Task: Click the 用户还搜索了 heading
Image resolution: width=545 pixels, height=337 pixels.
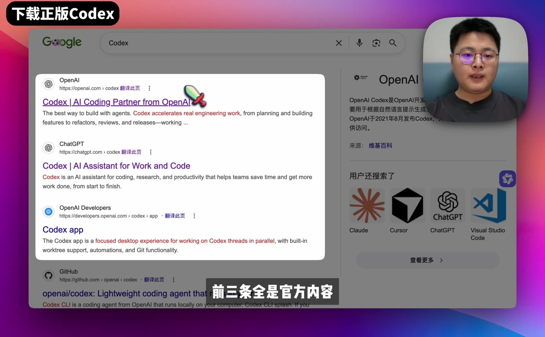Action: 372,176
